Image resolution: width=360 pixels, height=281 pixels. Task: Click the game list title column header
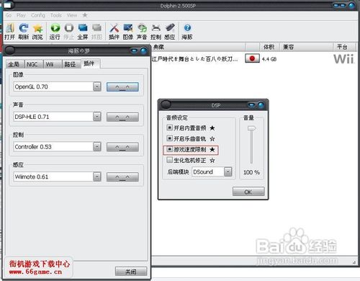point(198,47)
